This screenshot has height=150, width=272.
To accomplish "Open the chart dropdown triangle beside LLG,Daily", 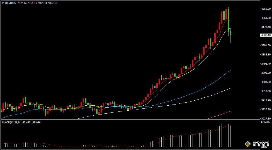I will click(x=3, y=3).
